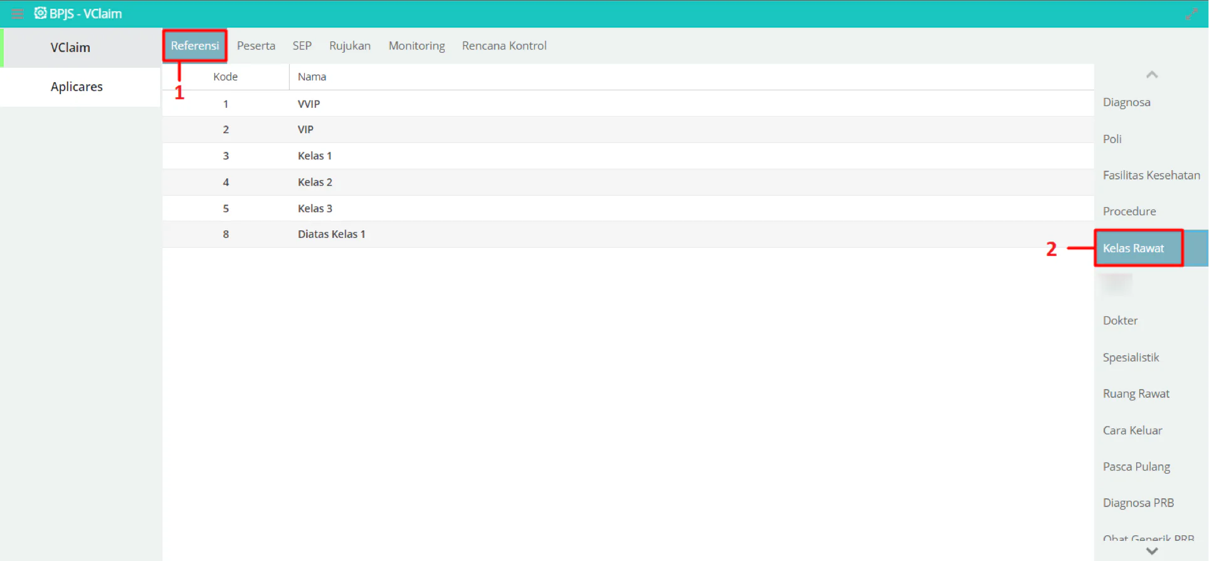Open the SEP tab
The height and width of the screenshot is (561, 1209).
pyautogui.click(x=302, y=46)
